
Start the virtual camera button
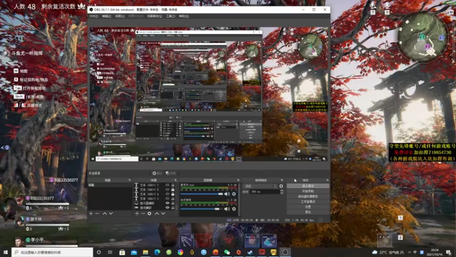[x=308, y=196]
